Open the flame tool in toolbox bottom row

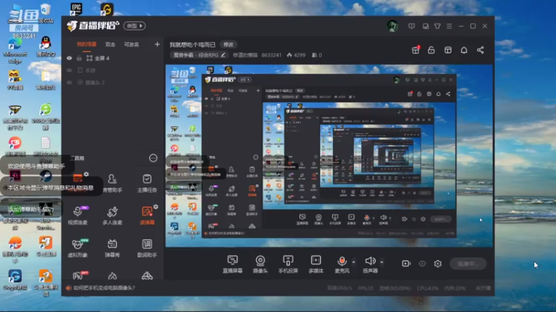tap(112, 276)
